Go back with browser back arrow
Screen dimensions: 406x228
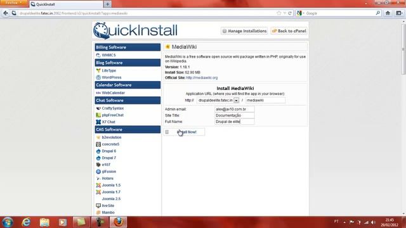pyautogui.click(x=6, y=13)
